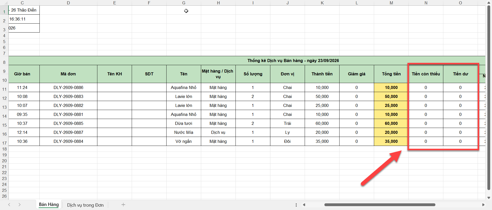This screenshot has height=210, width=492.
Task: Select the 26 Thảo Điền cell
Action: (24, 10)
